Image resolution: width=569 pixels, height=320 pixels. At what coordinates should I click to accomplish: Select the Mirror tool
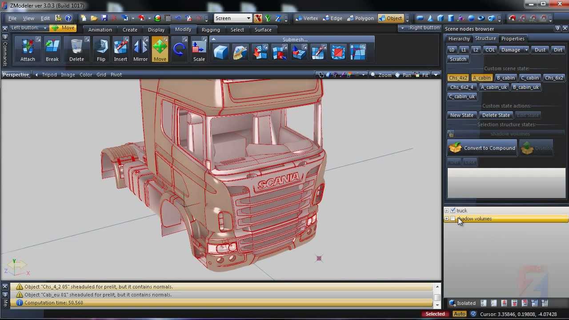(140, 50)
